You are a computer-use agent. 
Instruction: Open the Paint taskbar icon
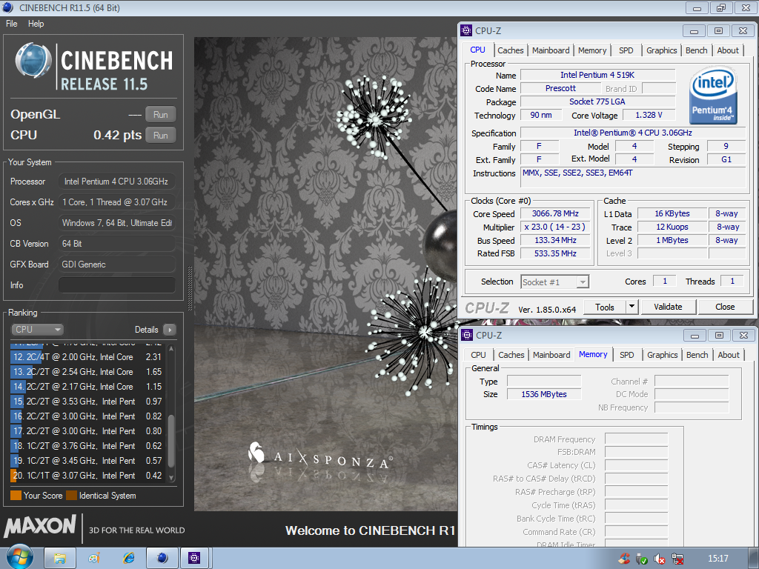(94, 559)
